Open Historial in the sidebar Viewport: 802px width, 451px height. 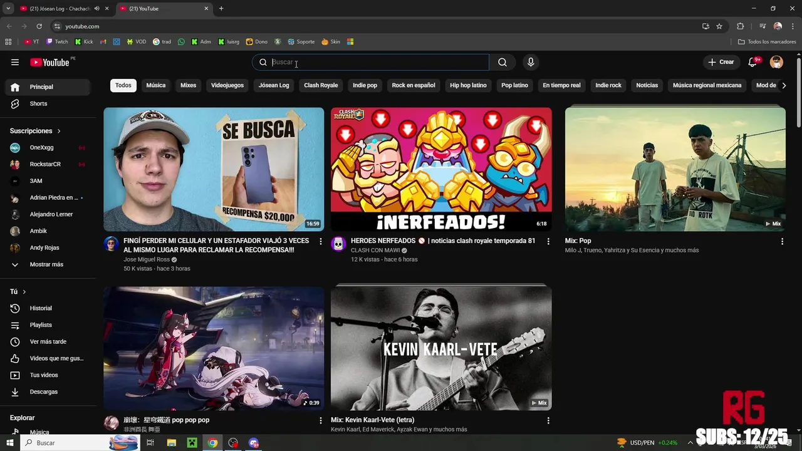[x=48, y=308]
